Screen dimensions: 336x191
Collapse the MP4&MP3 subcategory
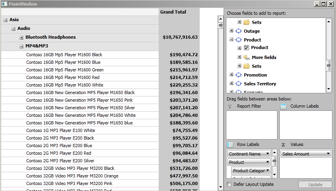22,46
